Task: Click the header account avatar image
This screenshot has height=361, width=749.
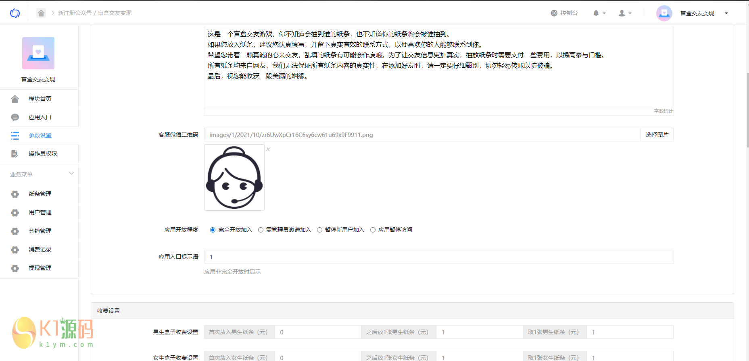Action: click(x=664, y=13)
